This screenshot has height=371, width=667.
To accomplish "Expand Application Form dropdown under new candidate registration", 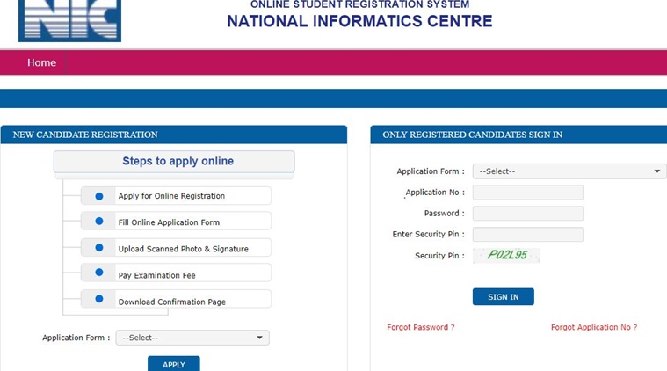I will click(192, 338).
